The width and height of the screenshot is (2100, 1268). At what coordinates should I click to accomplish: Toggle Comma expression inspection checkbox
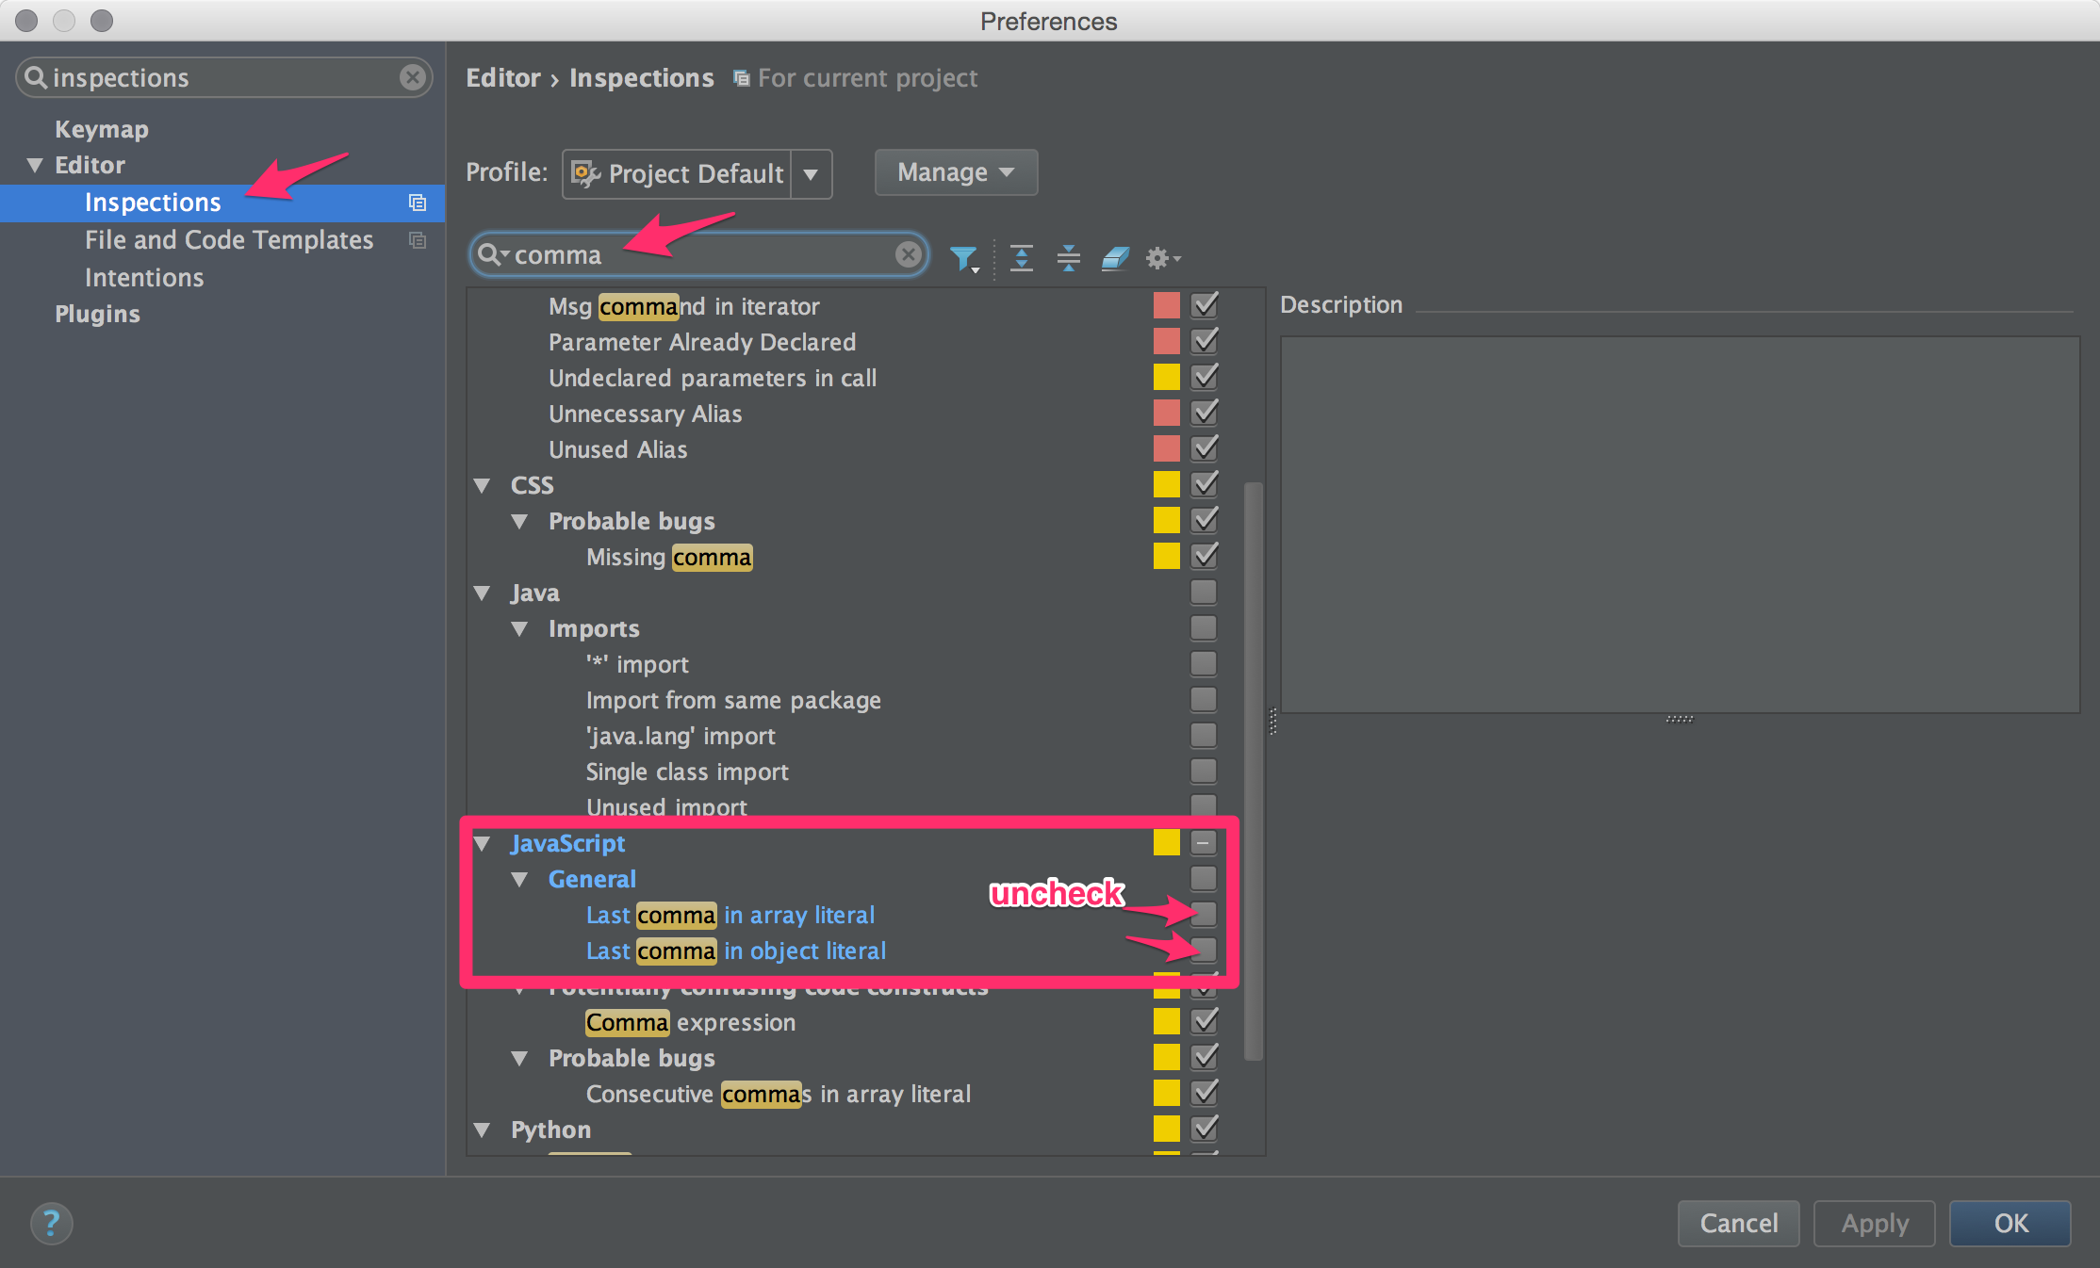coord(1204,1021)
